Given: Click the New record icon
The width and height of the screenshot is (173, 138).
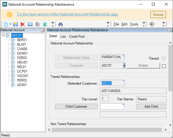Looking at the screenshot, I should [6, 24].
